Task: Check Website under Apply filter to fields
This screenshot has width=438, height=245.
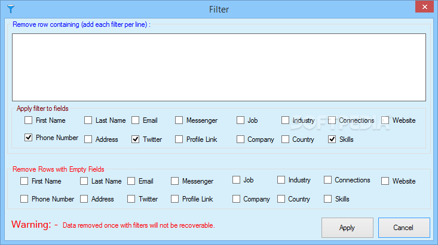Action: coord(385,120)
